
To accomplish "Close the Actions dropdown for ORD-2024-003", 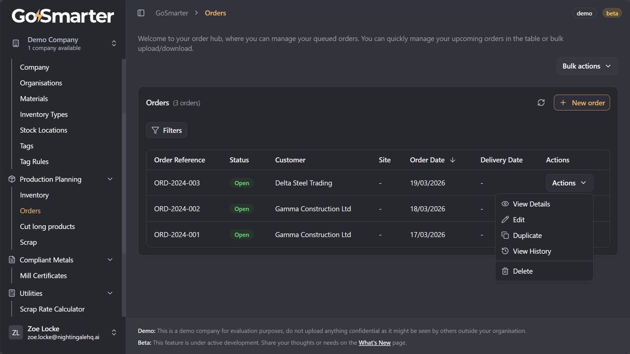I will 570,183.
